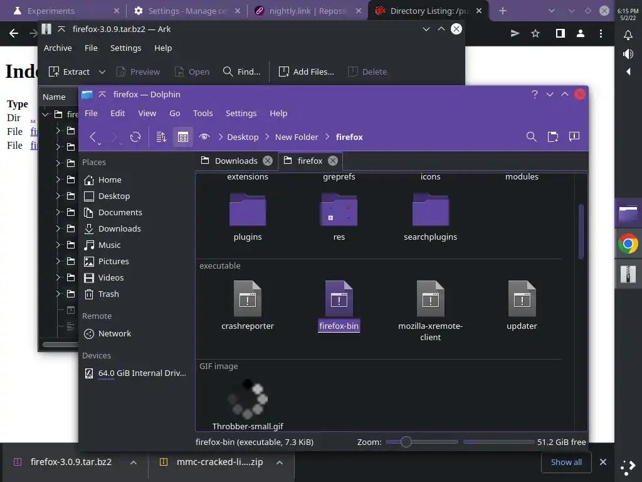Switch to Experiments browser tab
642x482 pixels.
(65, 11)
